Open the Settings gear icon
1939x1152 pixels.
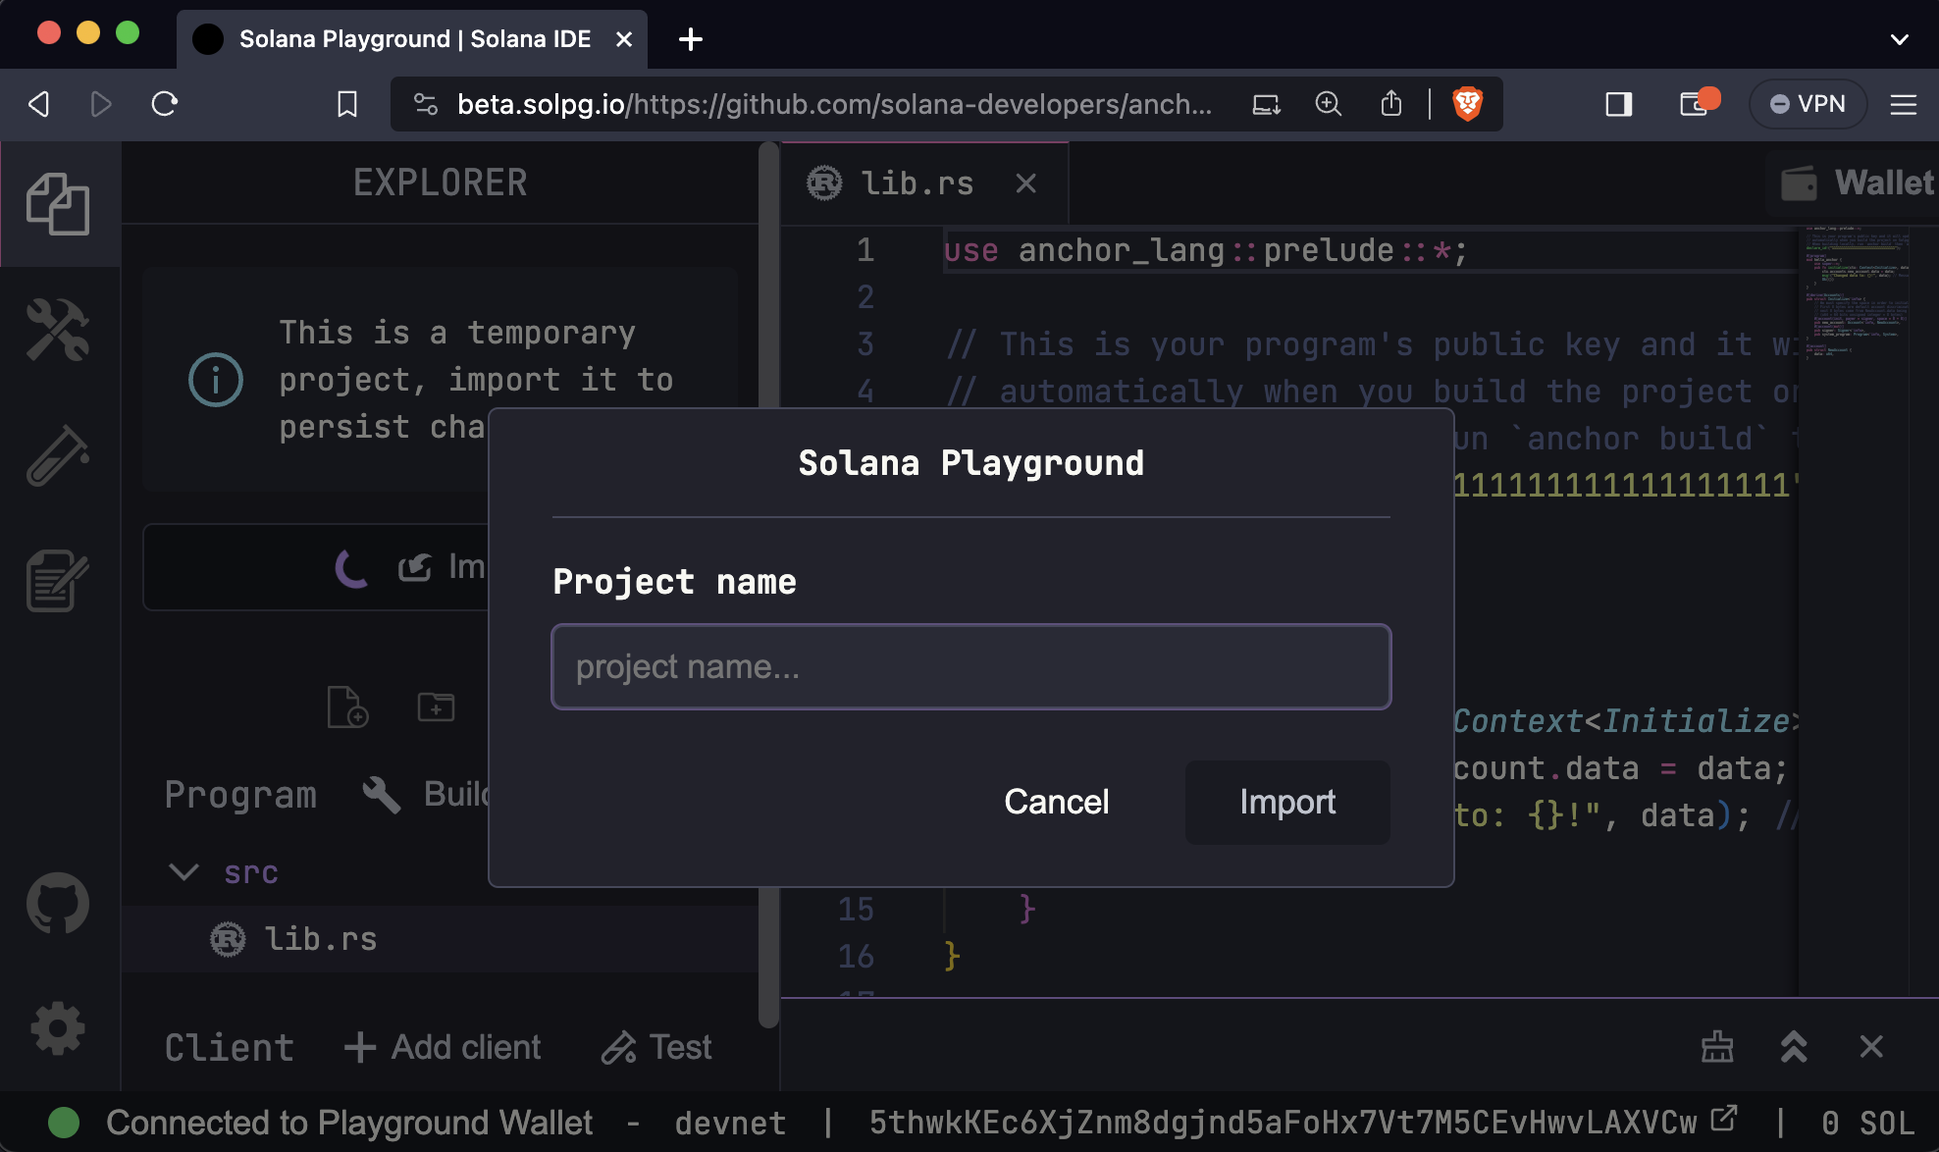pyautogui.click(x=58, y=1028)
